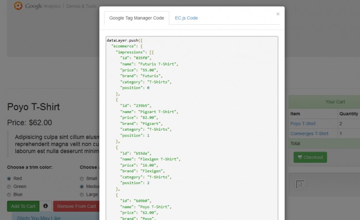
Task: Click the Demos & Tools header link
Action: (81, 6)
